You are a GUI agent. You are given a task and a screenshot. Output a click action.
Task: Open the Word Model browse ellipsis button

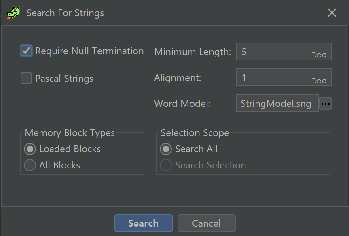(x=326, y=104)
